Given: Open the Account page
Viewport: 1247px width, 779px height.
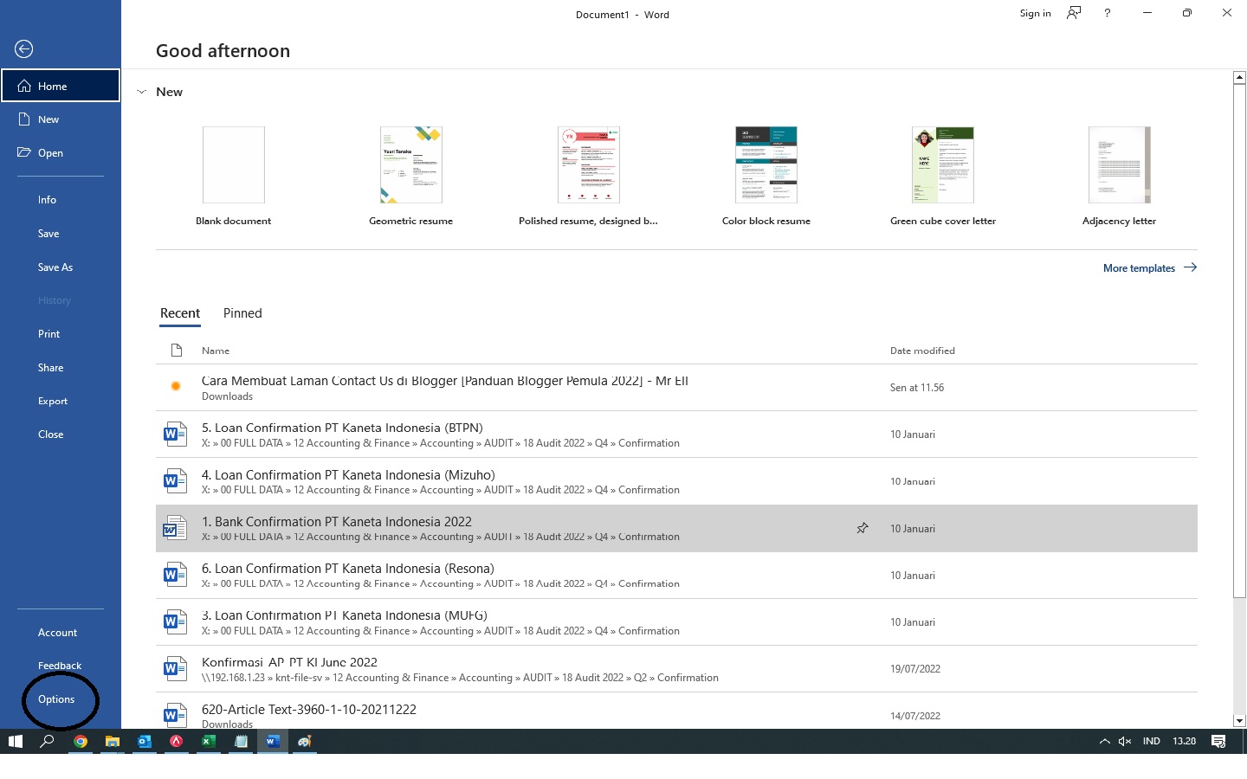Looking at the screenshot, I should pyautogui.click(x=61, y=633).
